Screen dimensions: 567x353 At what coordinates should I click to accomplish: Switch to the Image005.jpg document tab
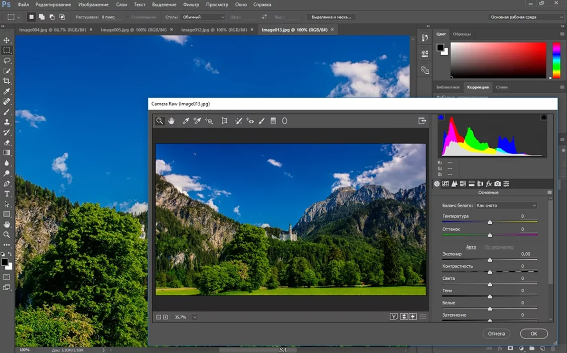point(133,30)
